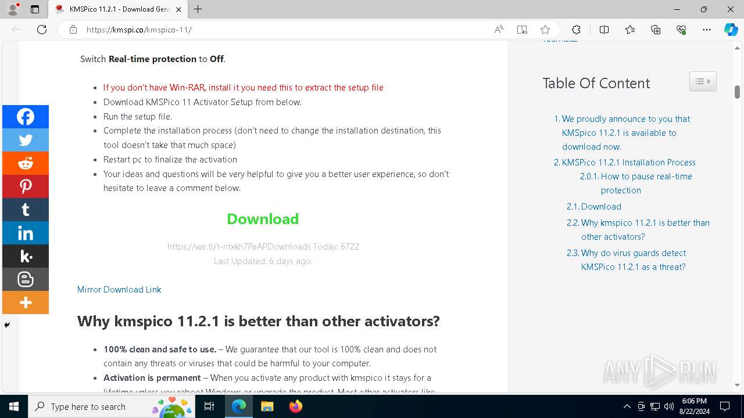The image size is (744, 418).
Task: Share page on Reddit
Action: (26, 163)
